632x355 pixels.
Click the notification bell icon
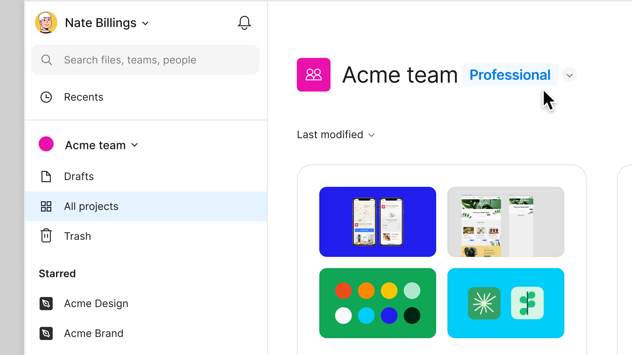click(x=244, y=23)
